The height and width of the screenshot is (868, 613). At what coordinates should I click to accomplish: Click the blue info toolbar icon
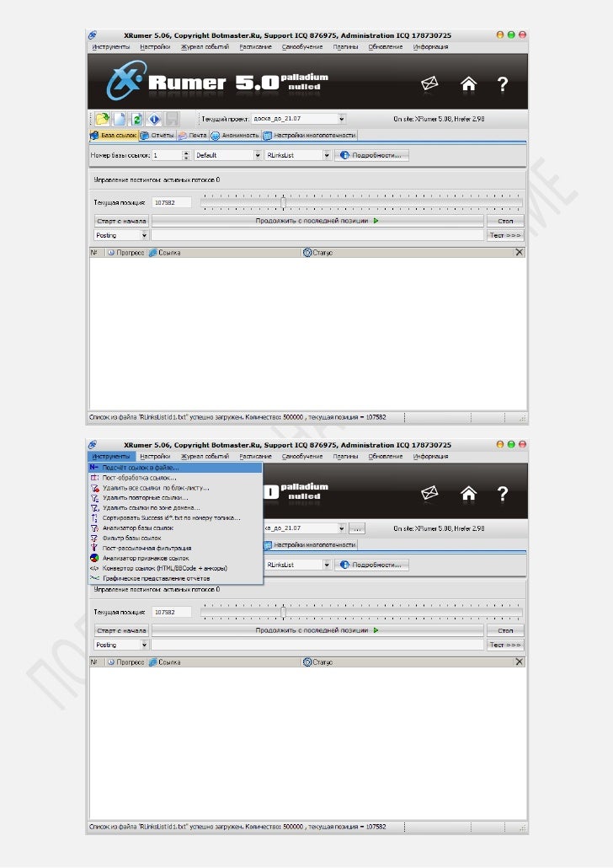click(154, 119)
